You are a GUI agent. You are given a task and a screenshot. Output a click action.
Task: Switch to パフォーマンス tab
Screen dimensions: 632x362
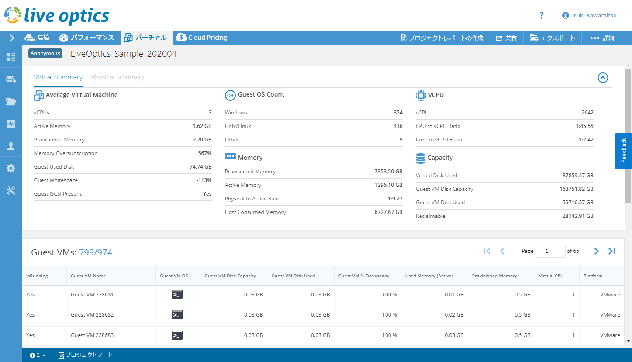click(x=87, y=38)
